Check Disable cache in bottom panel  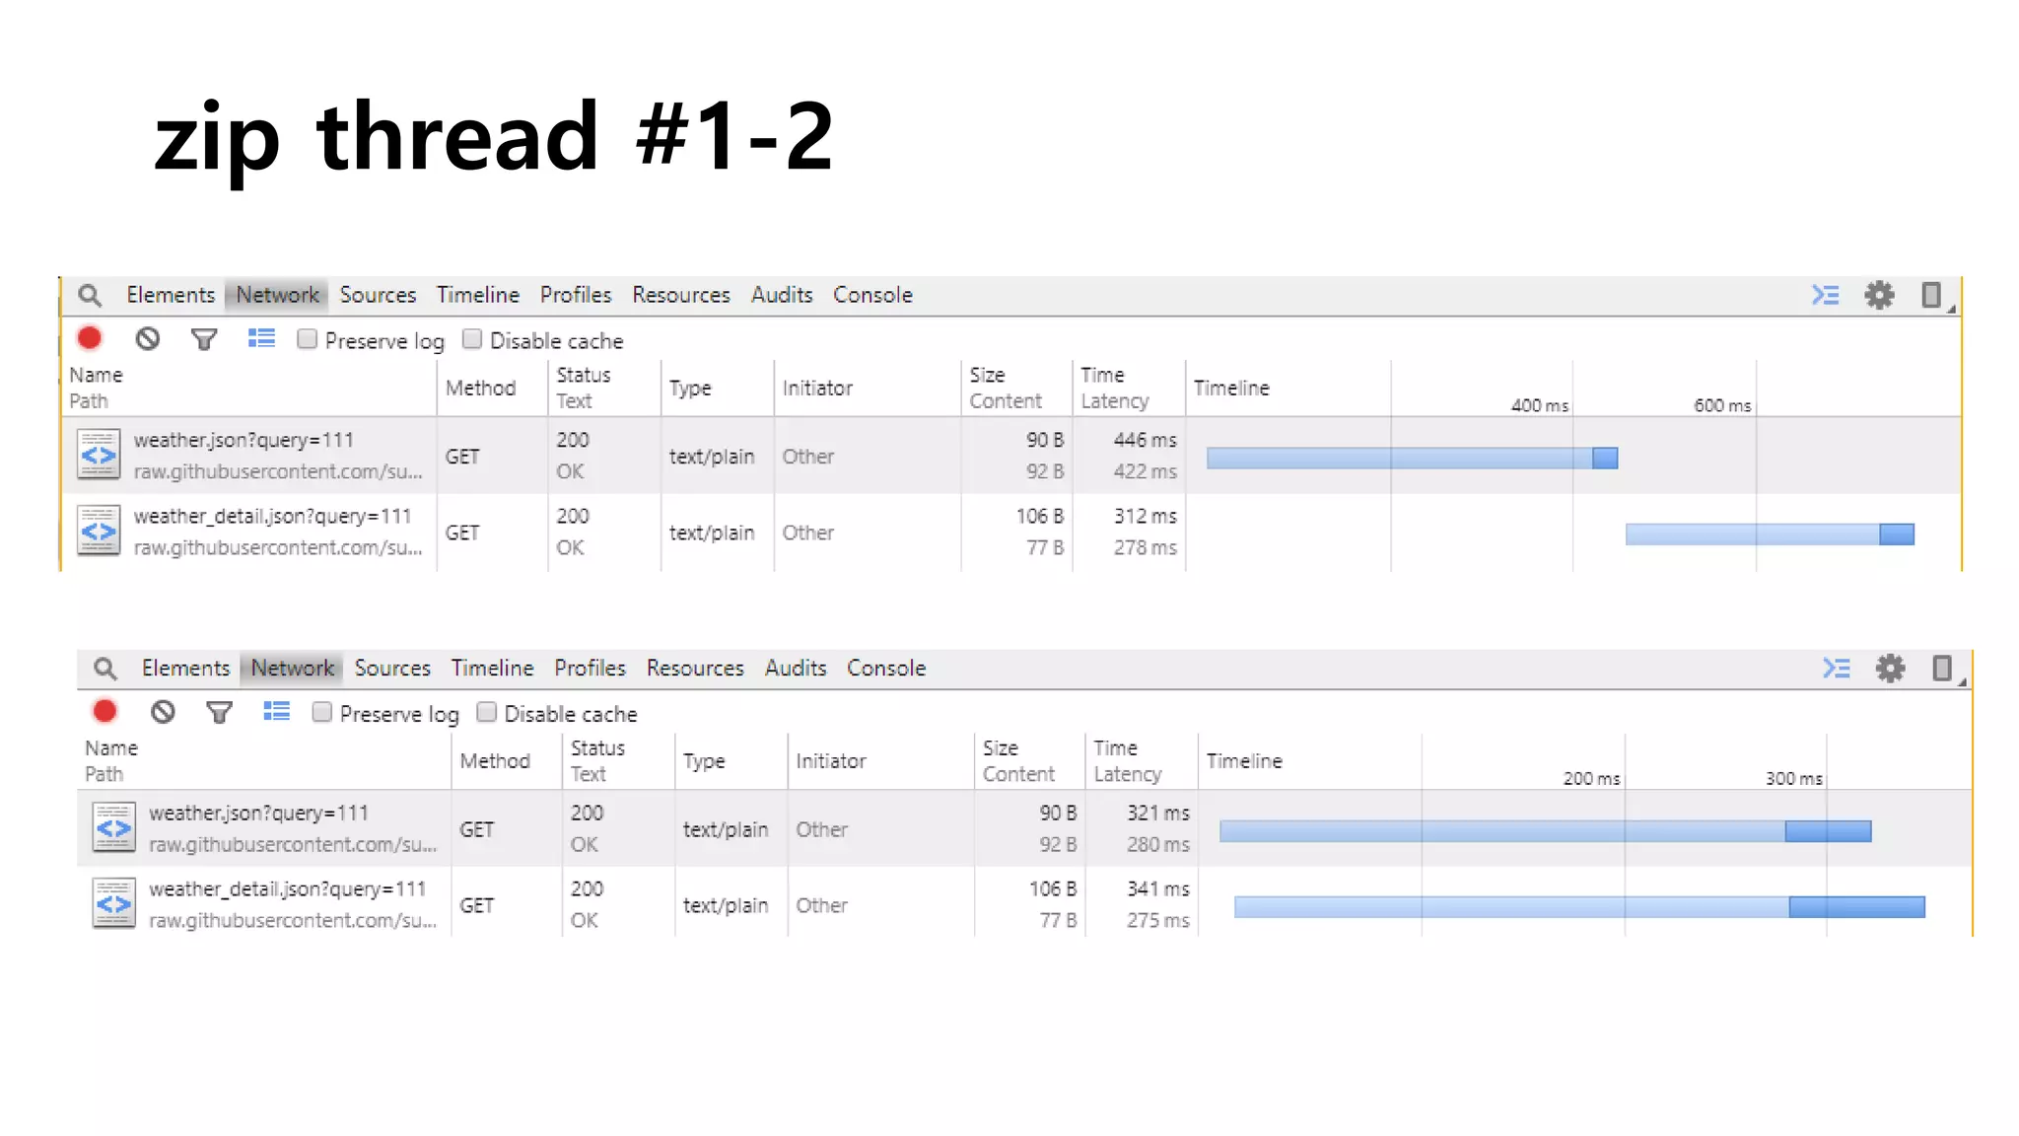487,712
